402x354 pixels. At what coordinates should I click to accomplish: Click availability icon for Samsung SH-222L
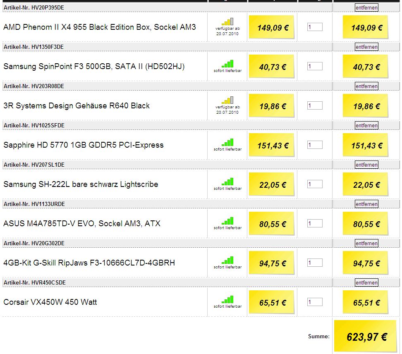[x=227, y=182]
